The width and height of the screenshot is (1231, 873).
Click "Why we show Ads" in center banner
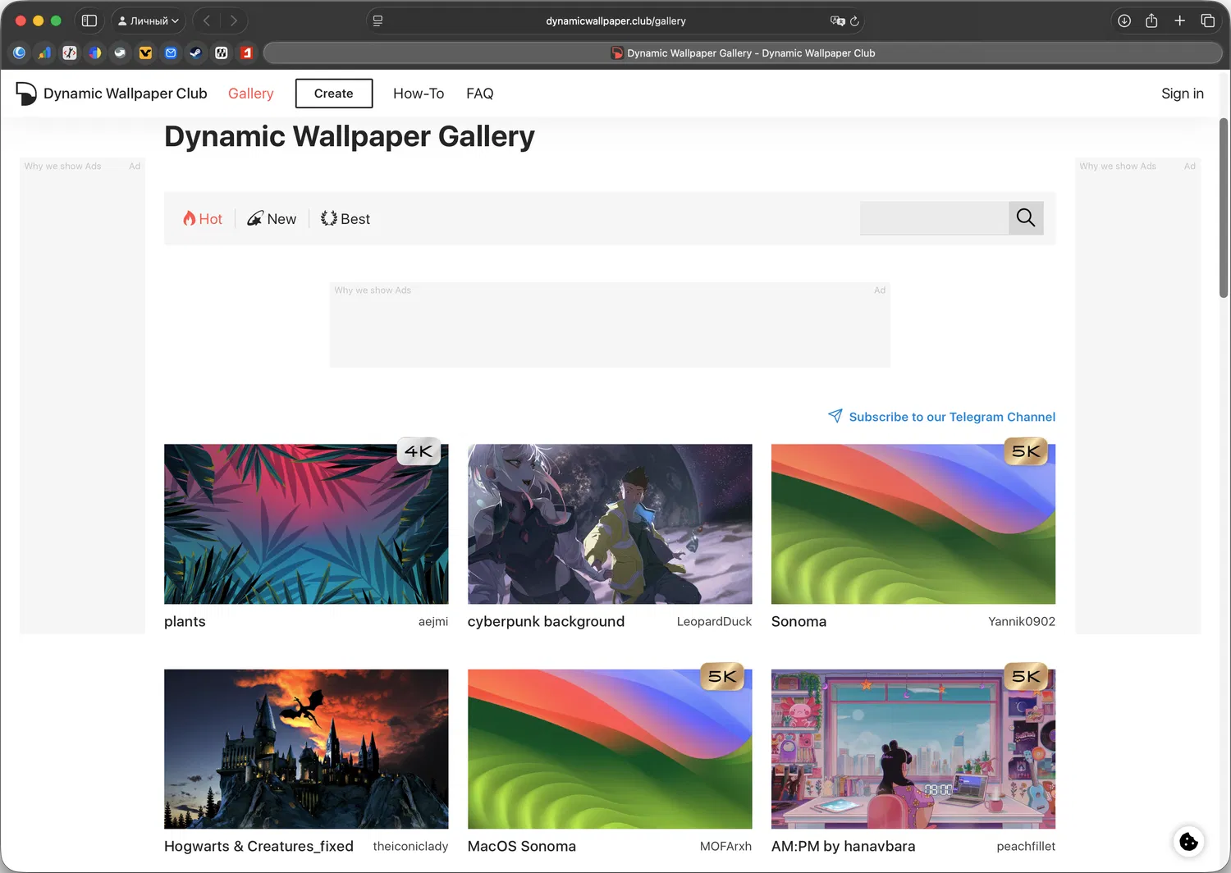(373, 290)
